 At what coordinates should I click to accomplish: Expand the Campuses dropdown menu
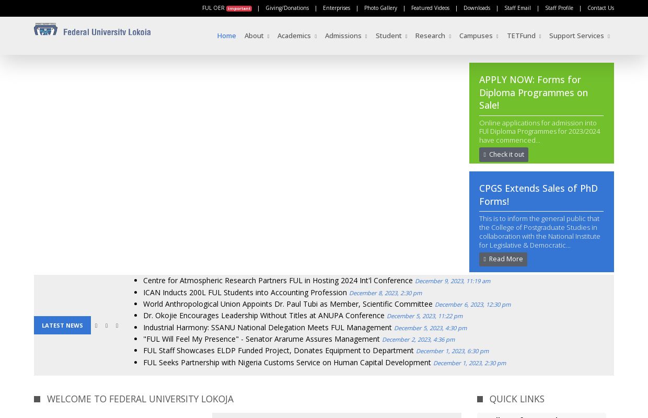click(x=479, y=36)
